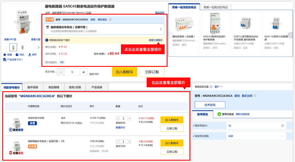This screenshot has height=162, width=295.
Task: Click the help icon beside 智能选型设置
Action: pos(211,87)
